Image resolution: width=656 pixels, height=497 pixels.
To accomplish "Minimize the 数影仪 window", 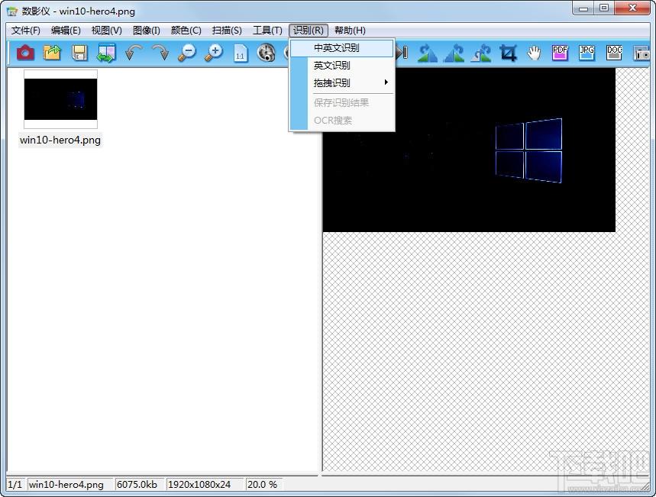I will point(584,8).
